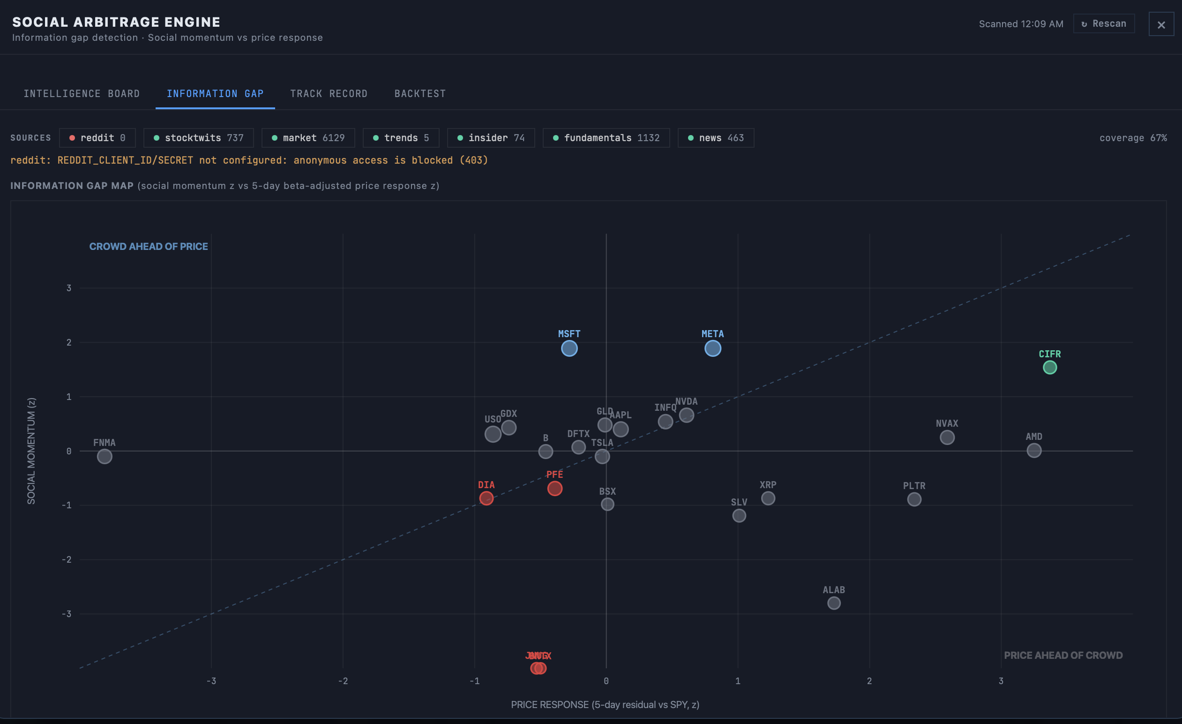The height and width of the screenshot is (724, 1182).
Task: Click the MSFT data point
Action: pyautogui.click(x=569, y=348)
